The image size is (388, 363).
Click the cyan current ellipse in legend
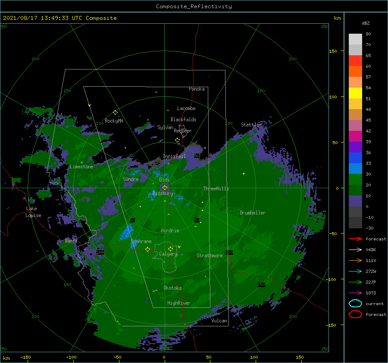355,303
